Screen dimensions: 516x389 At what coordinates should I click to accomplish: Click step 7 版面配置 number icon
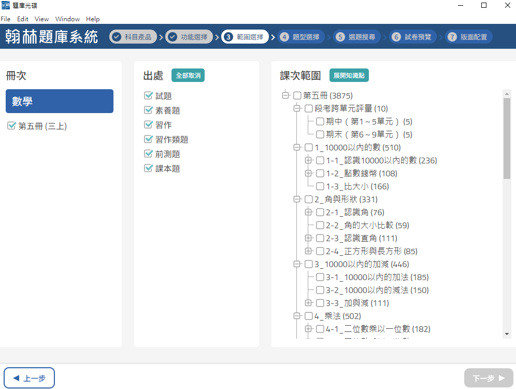452,37
